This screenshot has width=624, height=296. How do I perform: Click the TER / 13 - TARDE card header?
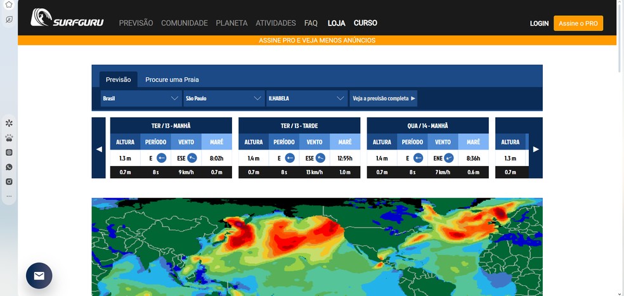[x=299, y=125]
